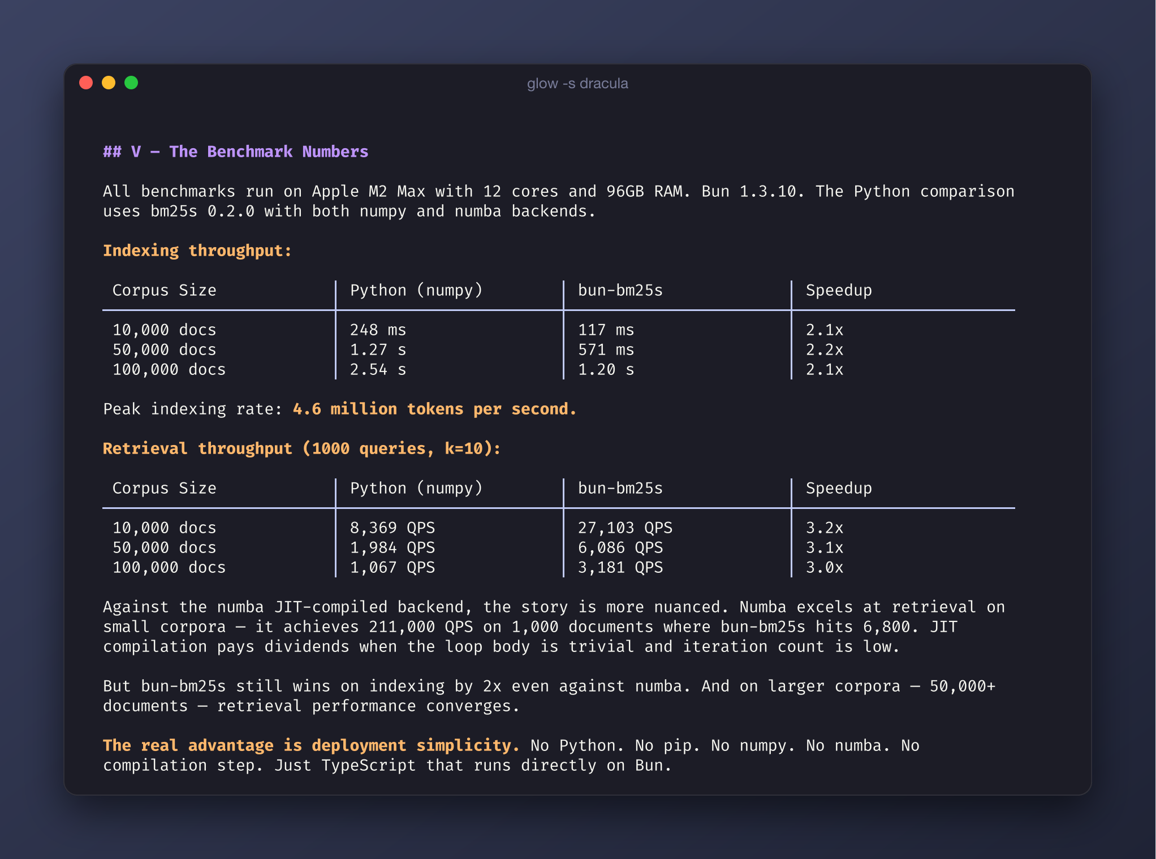Click the '1,067 QPS' cell
This screenshot has height=859, width=1156.
click(x=392, y=567)
